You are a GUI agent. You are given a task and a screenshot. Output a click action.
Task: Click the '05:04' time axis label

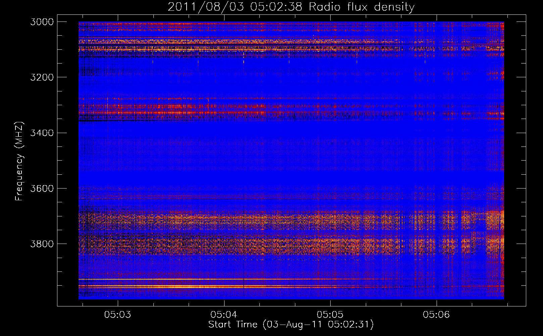(x=224, y=315)
